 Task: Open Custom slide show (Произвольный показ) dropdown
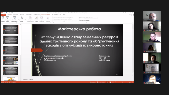[x=22, y=19]
